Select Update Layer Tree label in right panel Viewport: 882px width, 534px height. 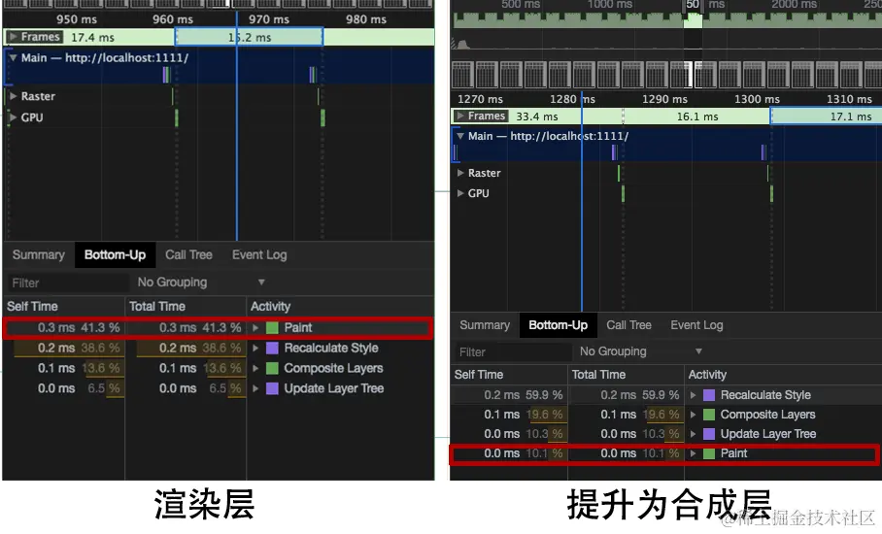click(x=768, y=434)
